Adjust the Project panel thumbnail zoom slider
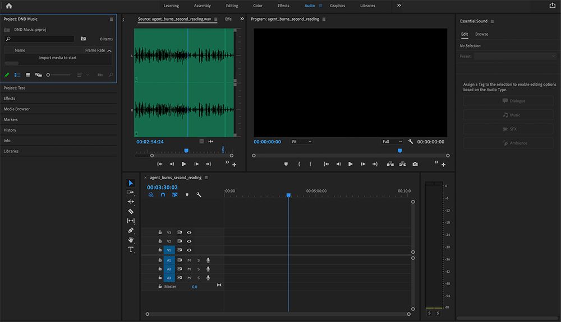Viewport: 561px width, 322px height. (x=49, y=74)
